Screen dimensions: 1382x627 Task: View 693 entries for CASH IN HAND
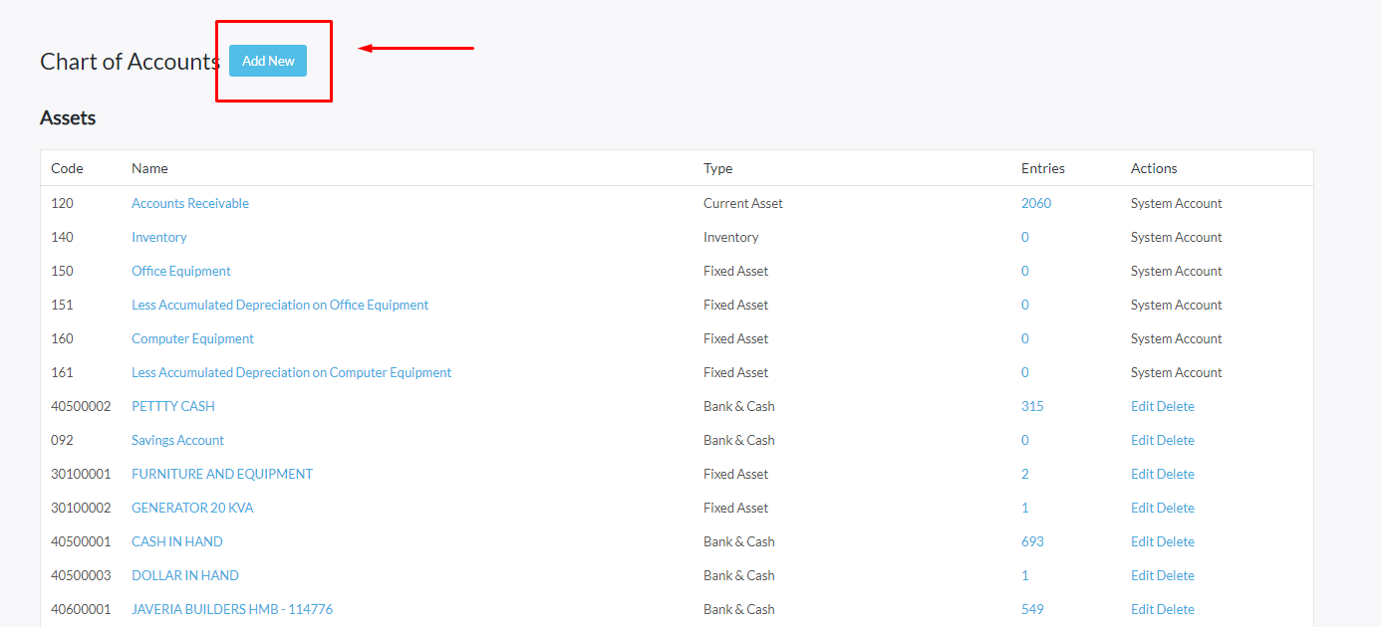pyautogui.click(x=1032, y=541)
